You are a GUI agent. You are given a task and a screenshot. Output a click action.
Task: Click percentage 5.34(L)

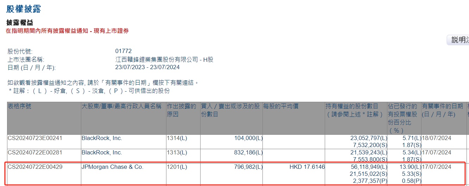tap(412, 153)
